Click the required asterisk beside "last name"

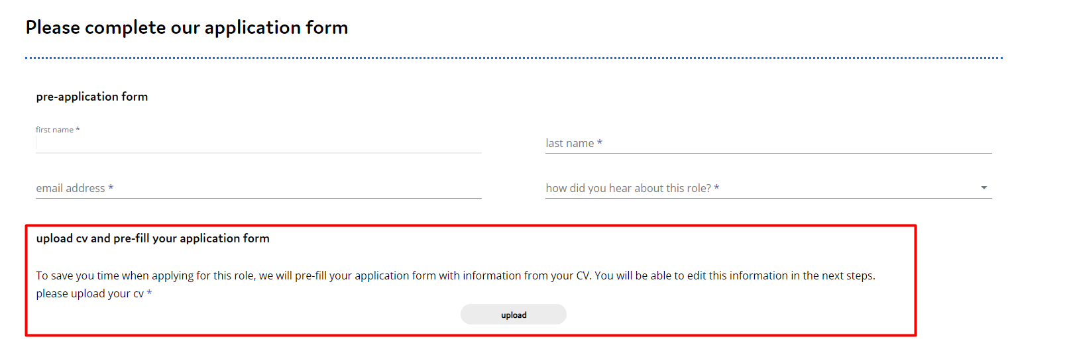coord(600,142)
